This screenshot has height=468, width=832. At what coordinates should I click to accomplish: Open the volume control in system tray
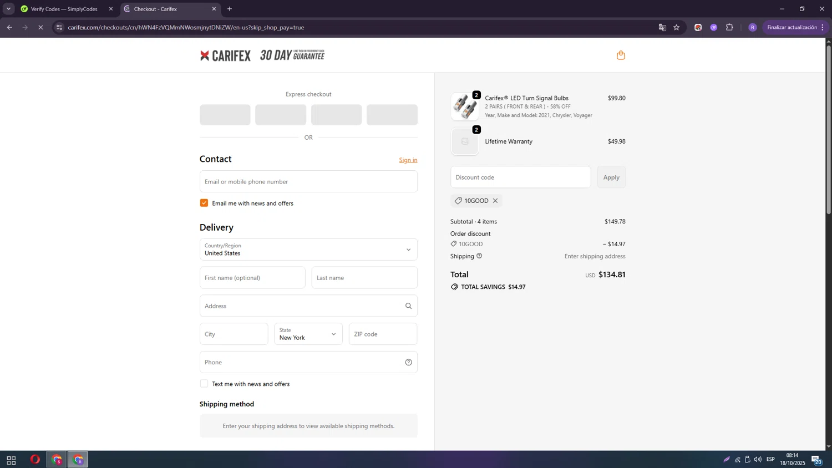(x=758, y=460)
